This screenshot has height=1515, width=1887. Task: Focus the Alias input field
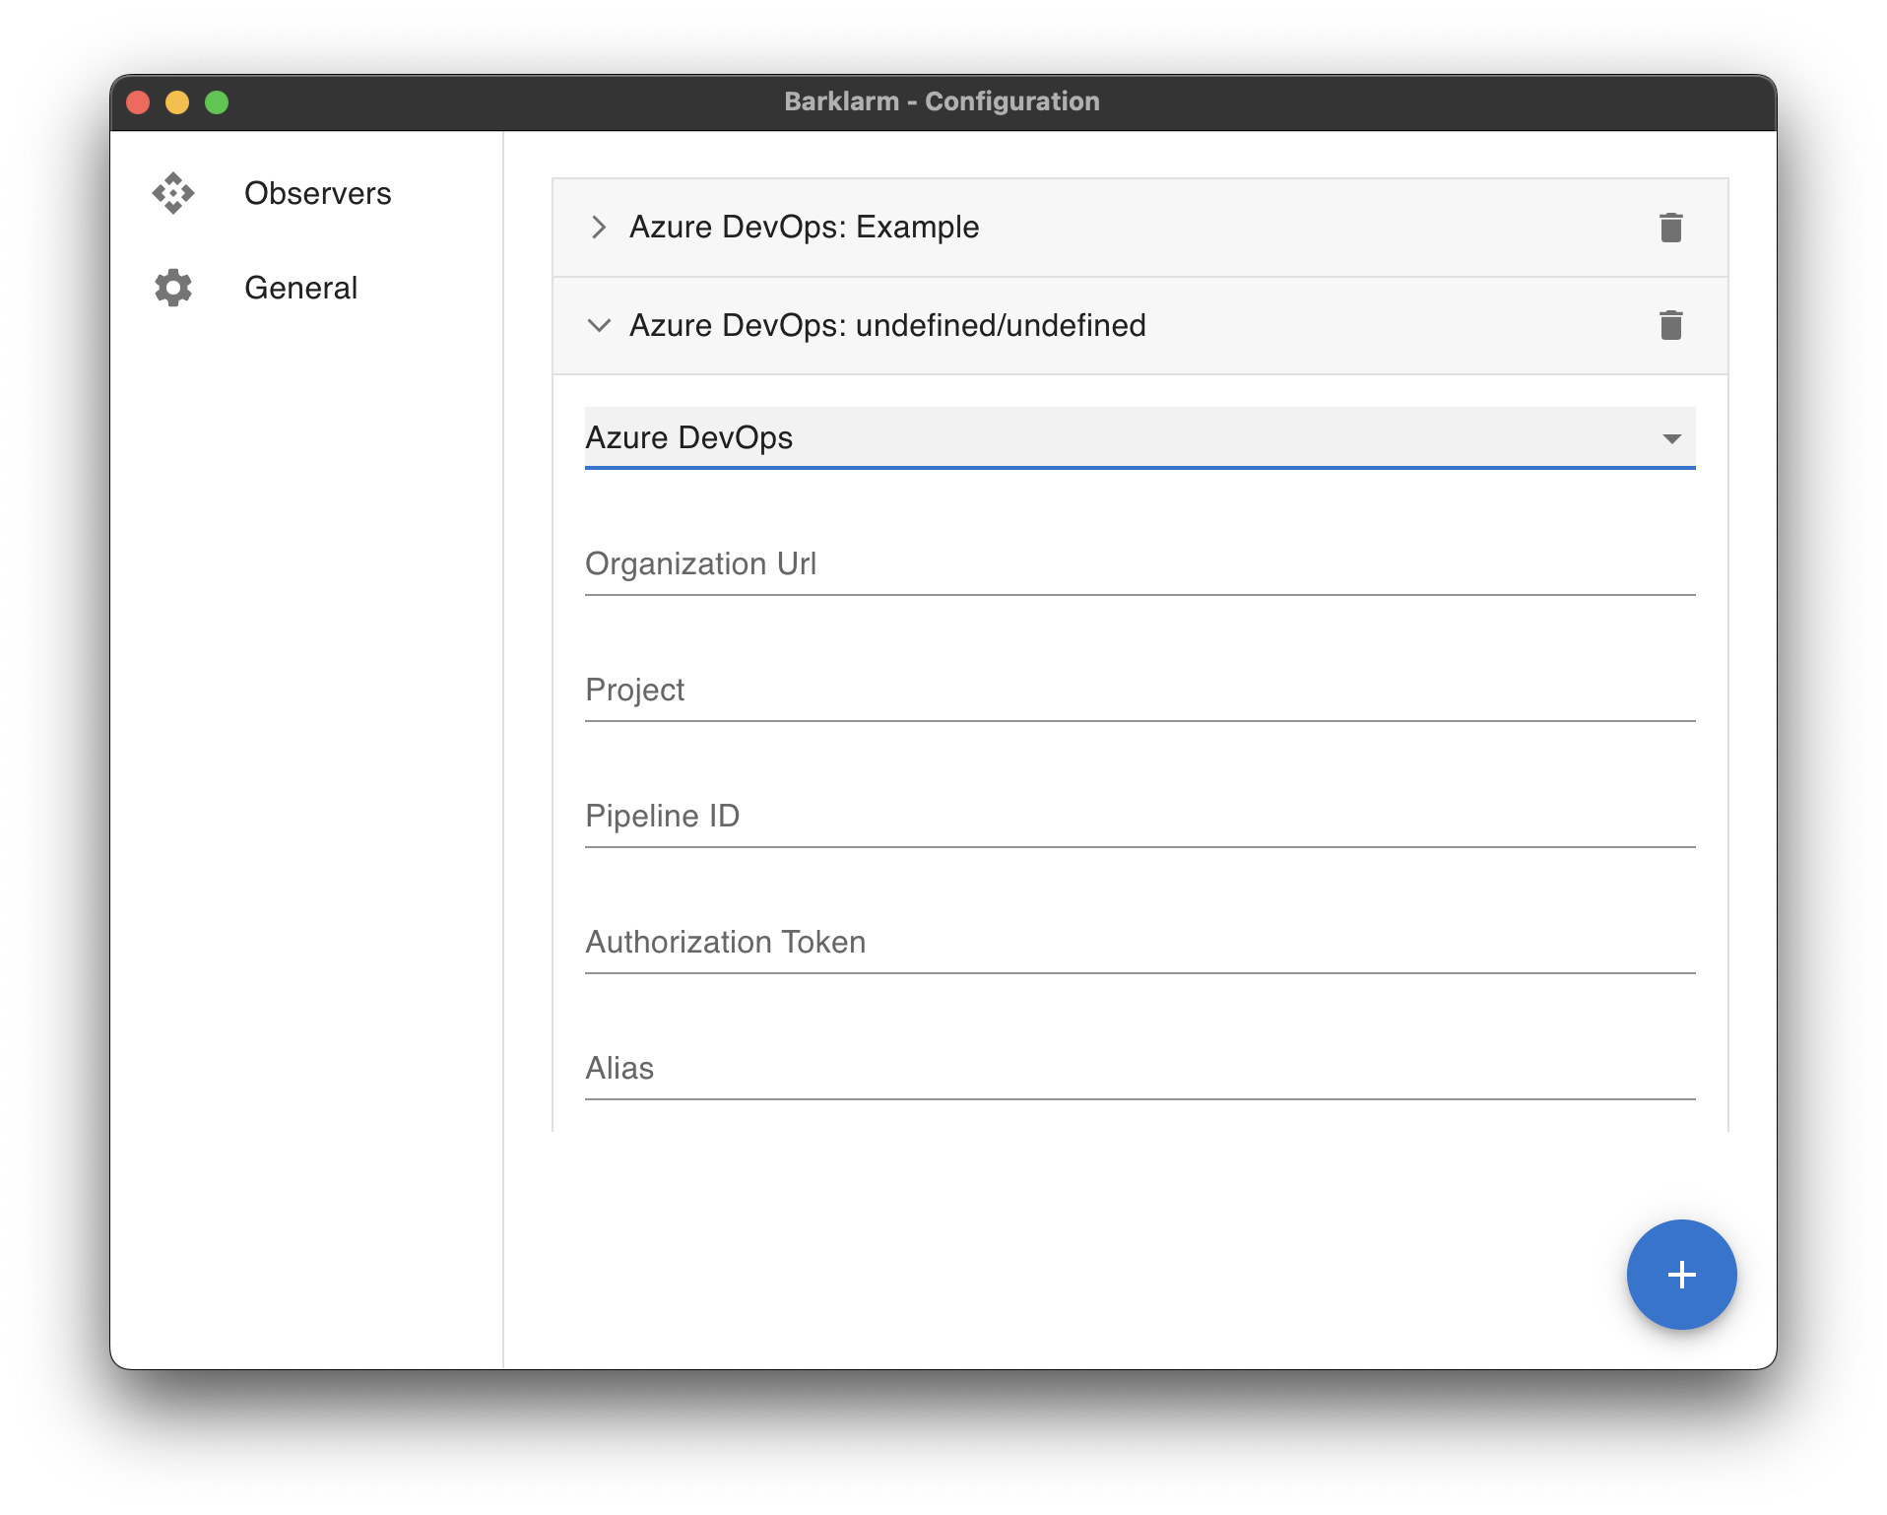coord(1139,1069)
